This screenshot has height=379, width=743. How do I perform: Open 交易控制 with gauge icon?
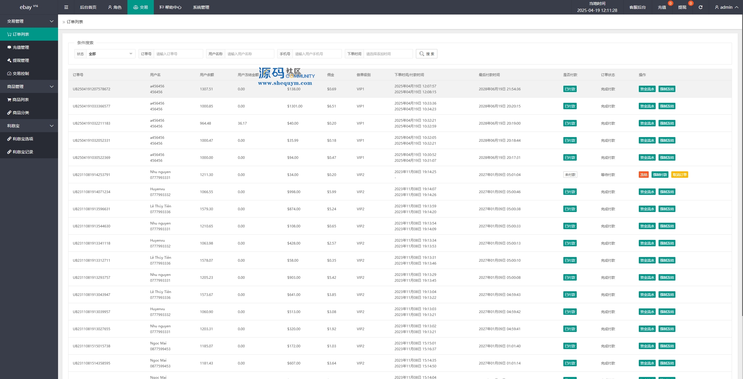21,73
